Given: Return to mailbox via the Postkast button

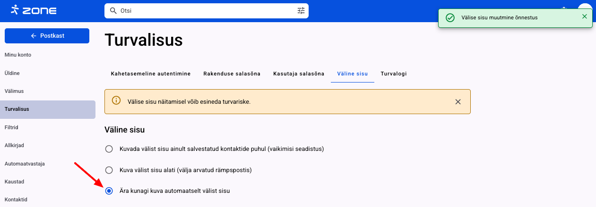Looking at the screenshot, I should pos(47,36).
